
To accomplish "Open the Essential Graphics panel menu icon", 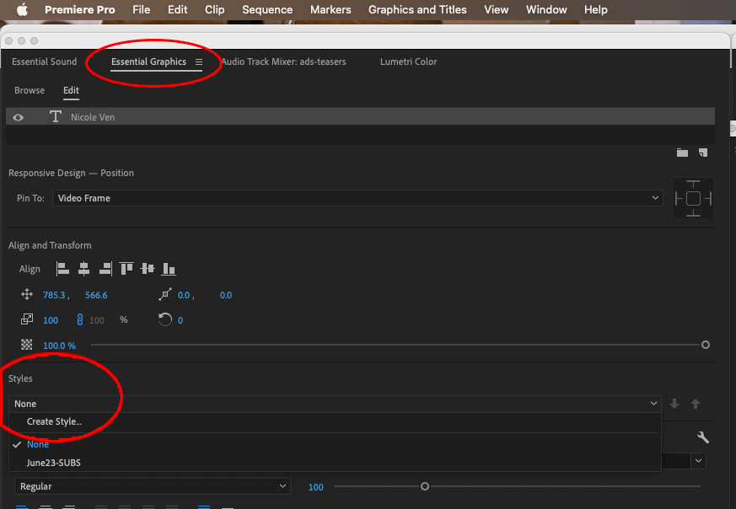I will 199,62.
